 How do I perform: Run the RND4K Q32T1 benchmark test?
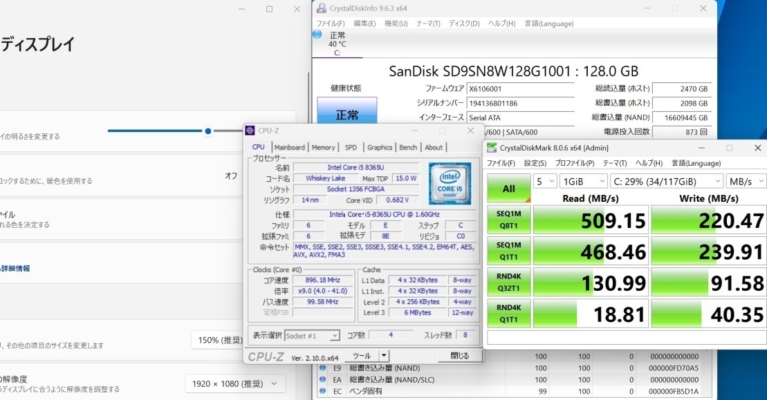point(508,280)
